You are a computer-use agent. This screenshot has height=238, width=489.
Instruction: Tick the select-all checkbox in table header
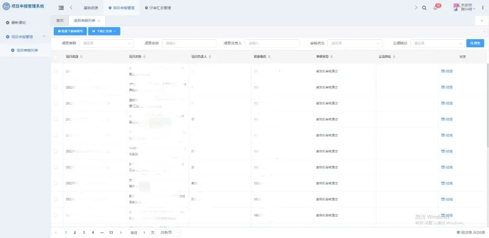coord(56,57)
